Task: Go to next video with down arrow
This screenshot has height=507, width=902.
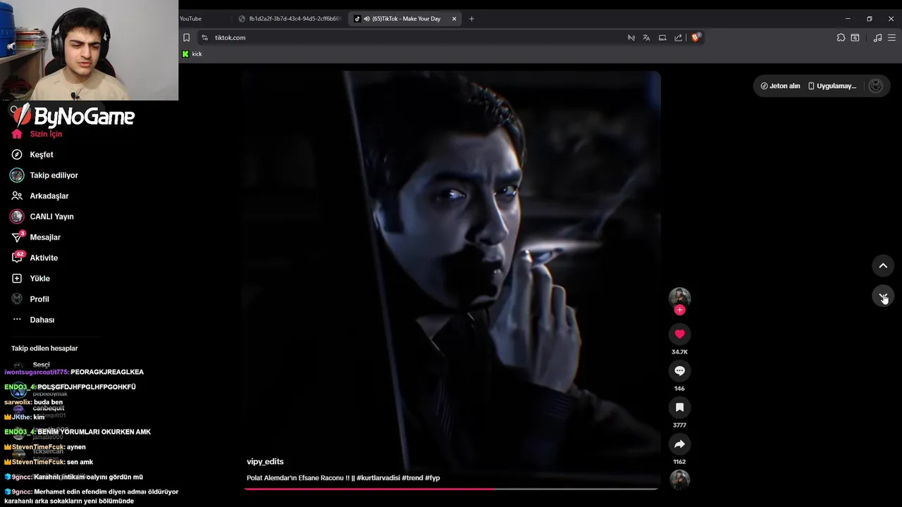Action: (883, 296)
